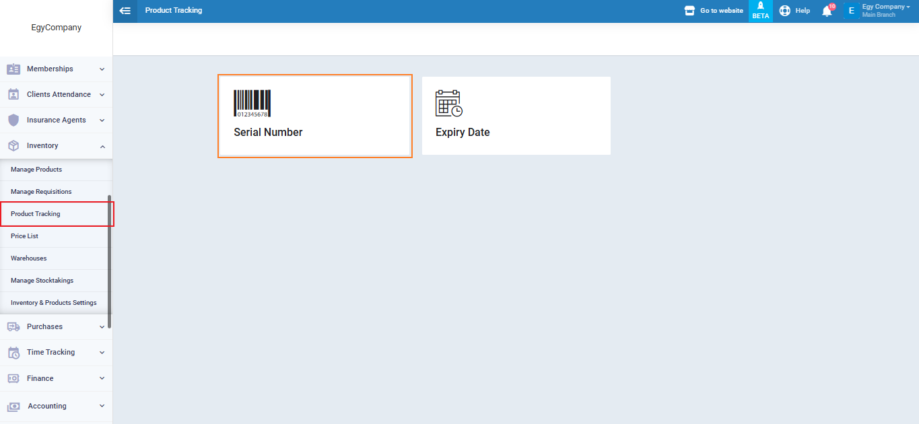Image resolution: width=919 pixels, height=424 pixels.
Task: Expand the Purchases menu chevron
Action: tap(102, 327)
